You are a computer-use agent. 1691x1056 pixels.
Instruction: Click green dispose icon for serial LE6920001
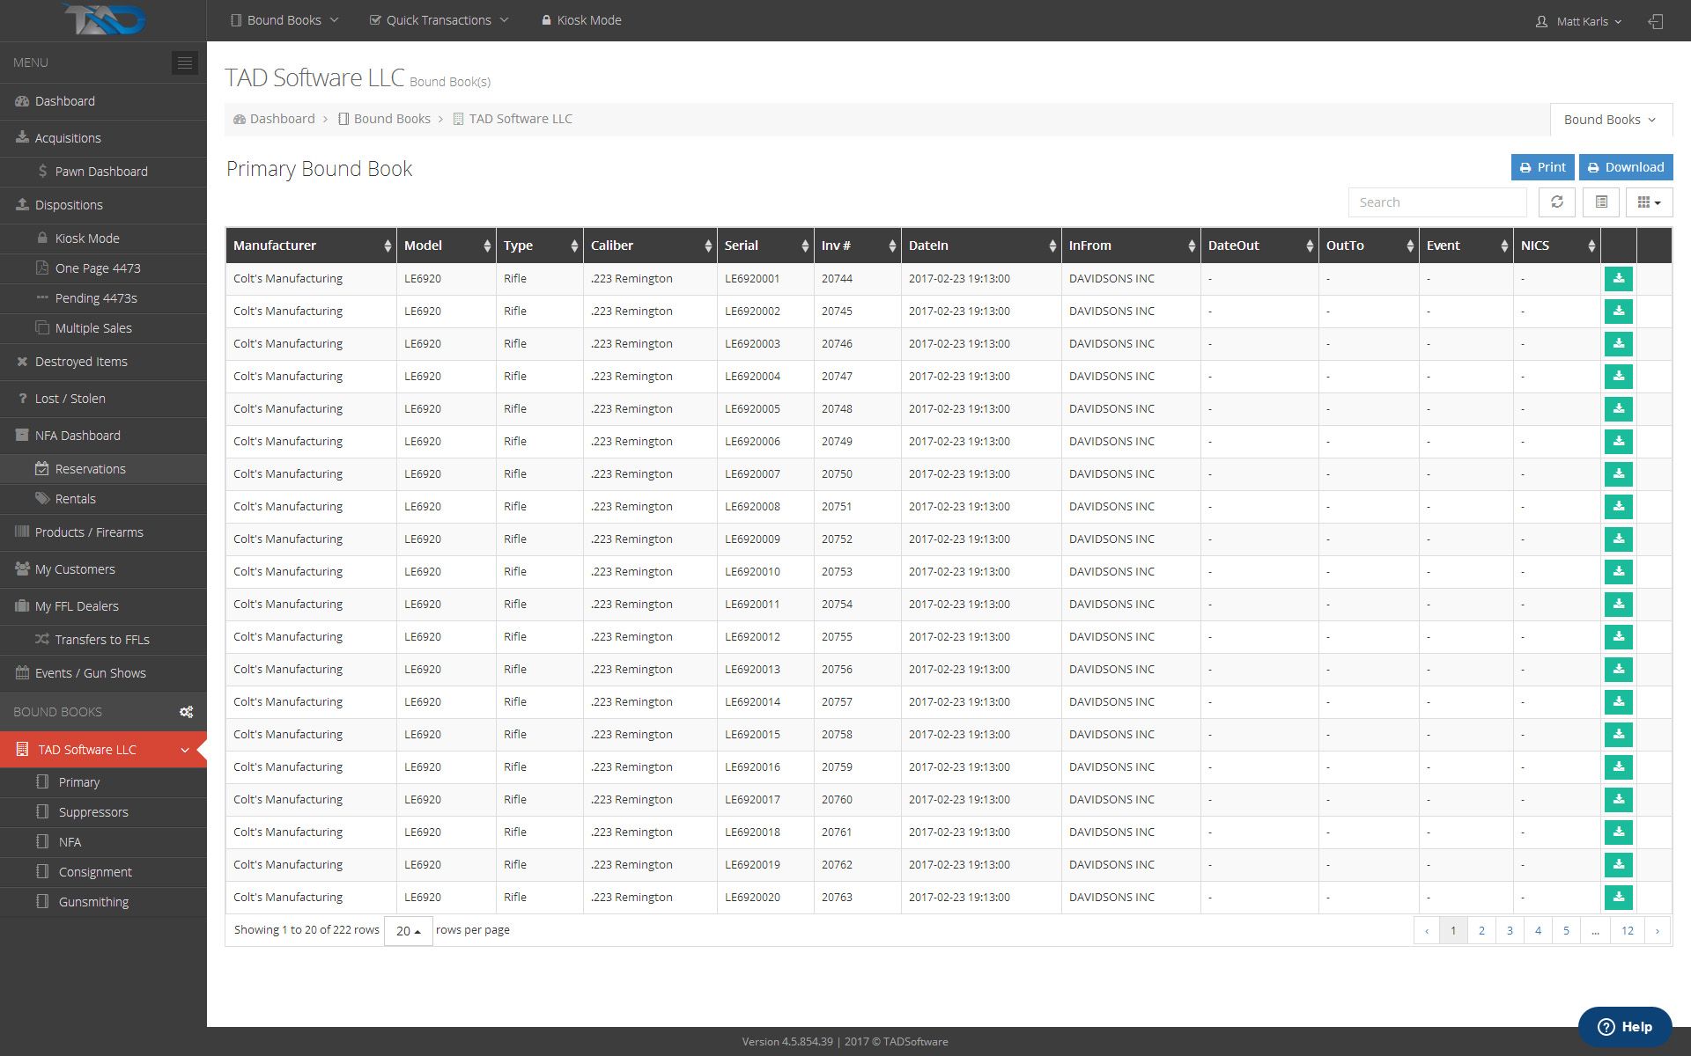(1618, 279)
